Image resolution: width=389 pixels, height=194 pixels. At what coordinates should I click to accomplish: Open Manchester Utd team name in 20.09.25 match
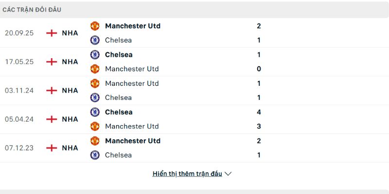[x=132, y=26]
